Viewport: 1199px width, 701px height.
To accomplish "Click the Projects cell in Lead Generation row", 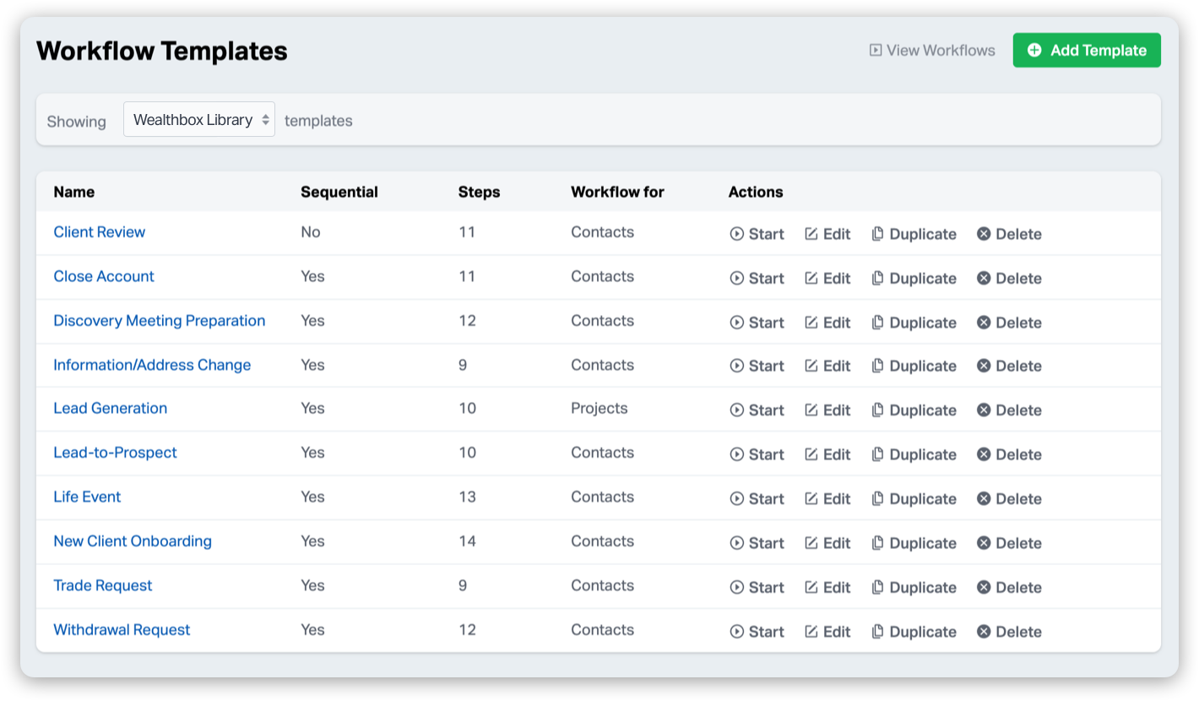I will pyautogui.click(x=599, y=408).
